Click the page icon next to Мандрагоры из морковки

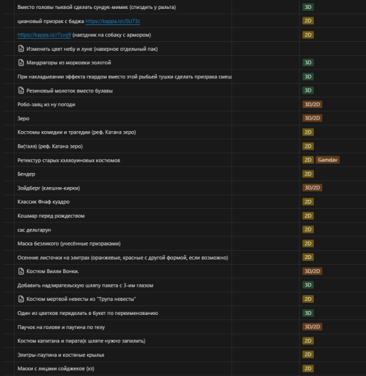pyautogui.click(x=21, y=62)
